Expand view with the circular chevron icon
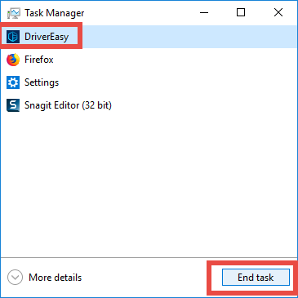298x298 pixels. (x=15, y=278)
